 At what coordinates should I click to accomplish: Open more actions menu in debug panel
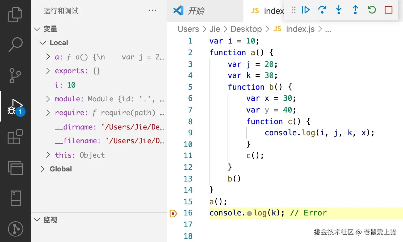[152, 10]
